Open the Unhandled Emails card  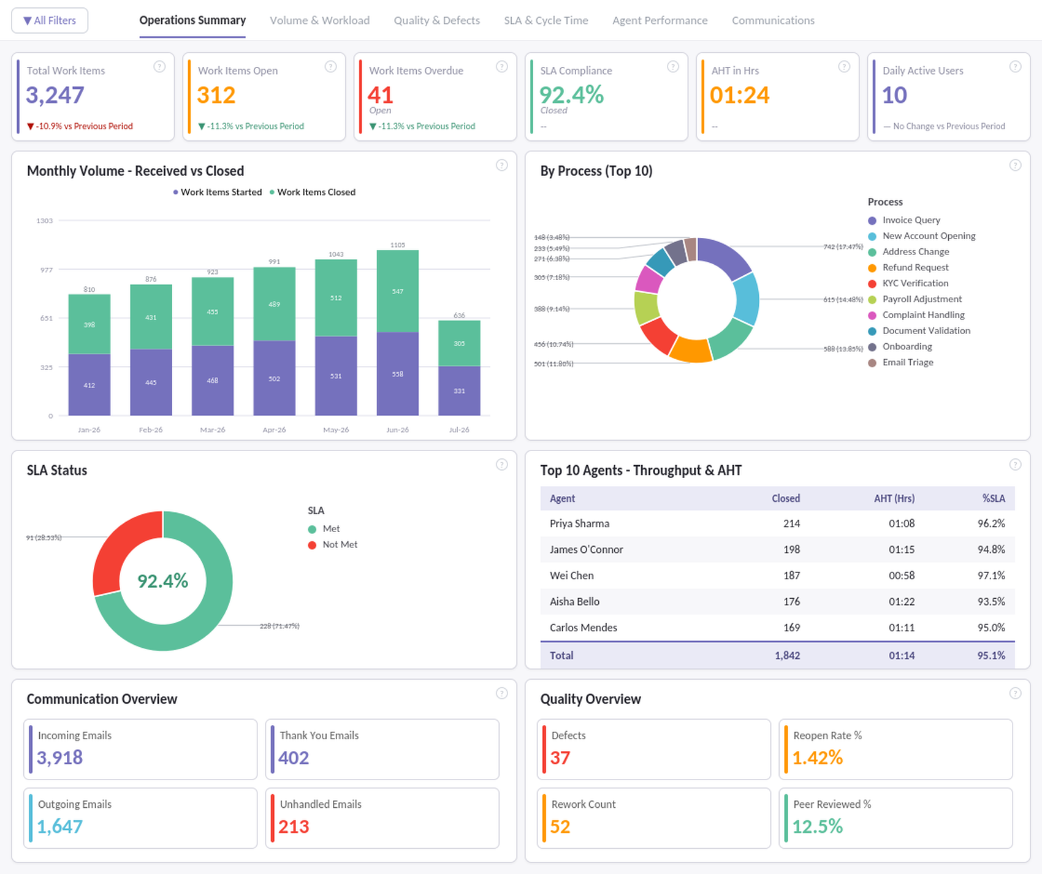pyautogui.click(x=382, y=818)
